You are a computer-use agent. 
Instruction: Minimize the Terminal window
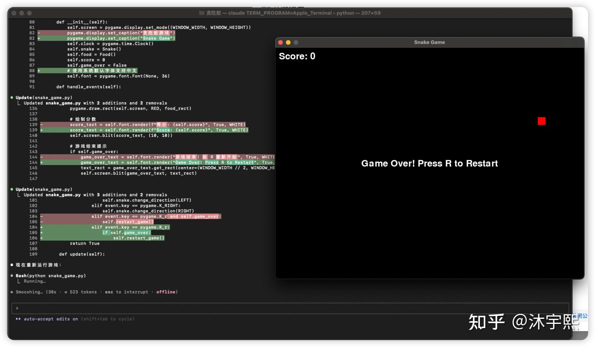(x=22, y=13)
